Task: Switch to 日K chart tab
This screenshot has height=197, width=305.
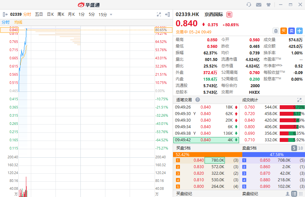Action: (50, 14)
